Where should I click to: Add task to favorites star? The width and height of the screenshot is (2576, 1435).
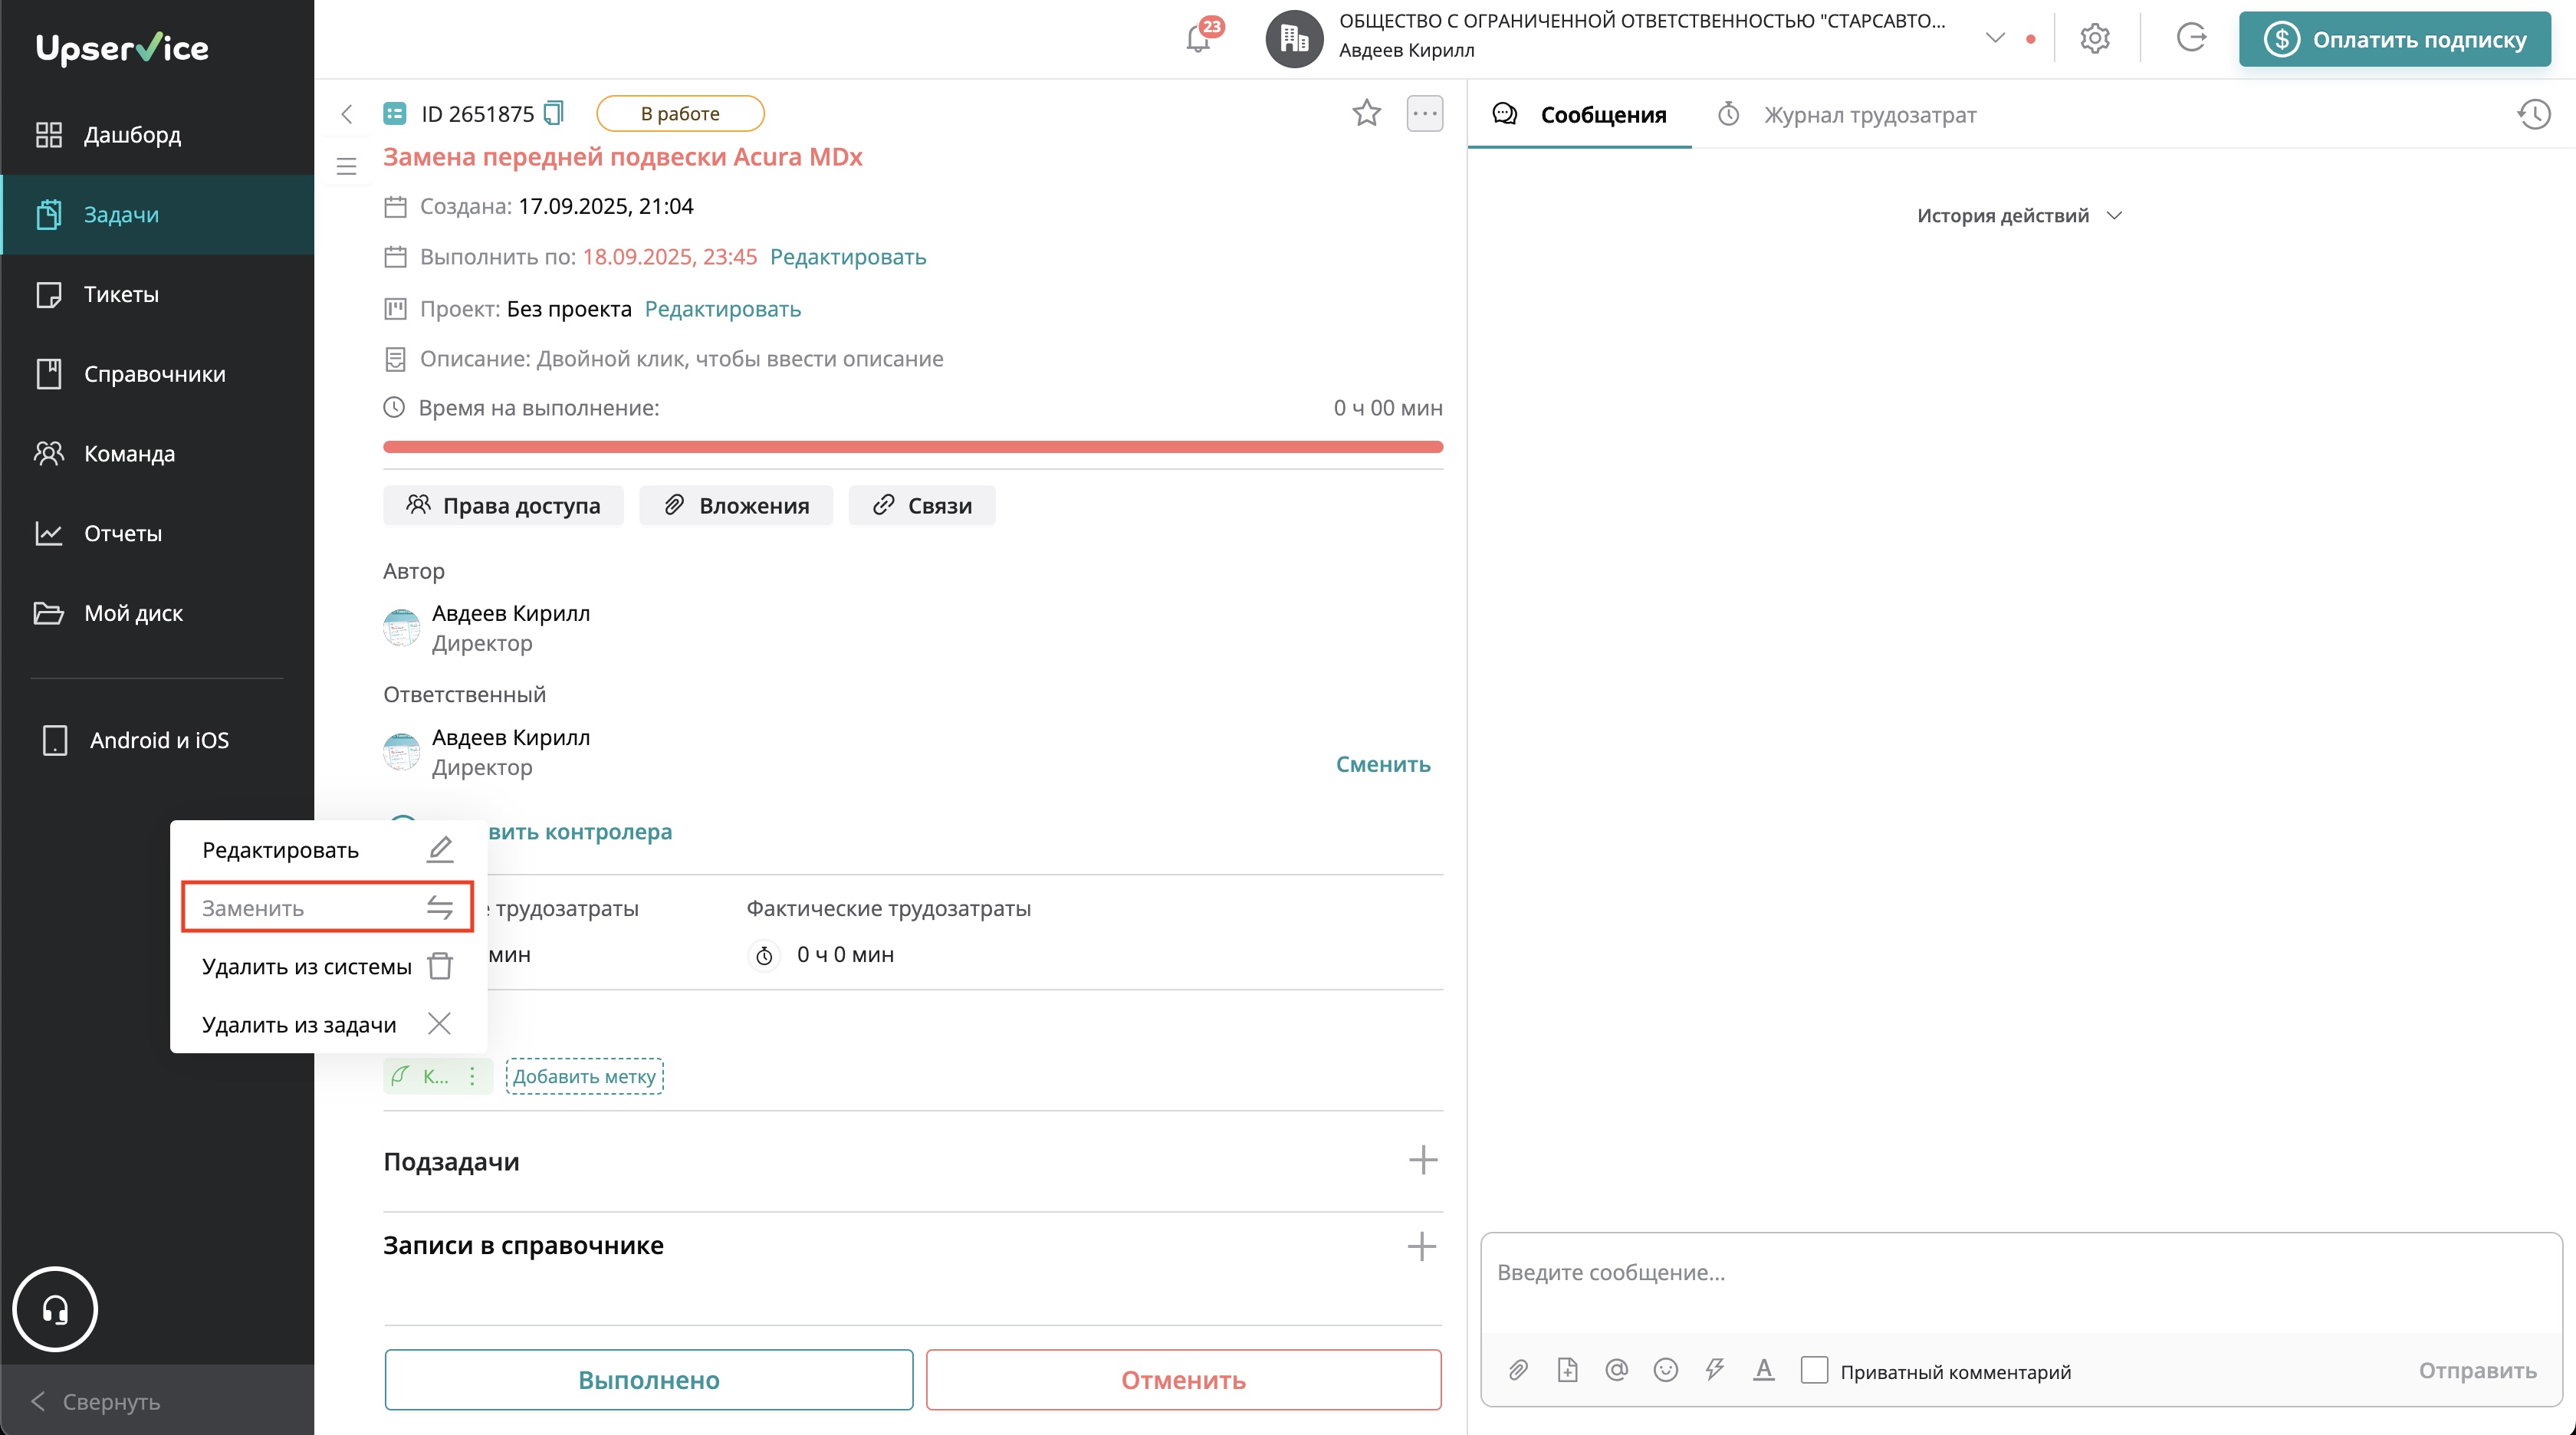(1366, 113)
